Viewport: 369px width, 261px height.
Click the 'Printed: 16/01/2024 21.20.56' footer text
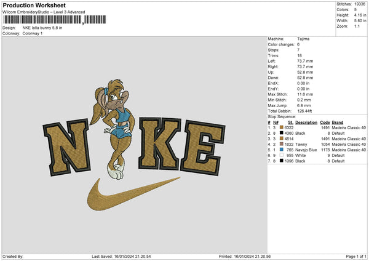pyautogui.click(x=245, y=257)
